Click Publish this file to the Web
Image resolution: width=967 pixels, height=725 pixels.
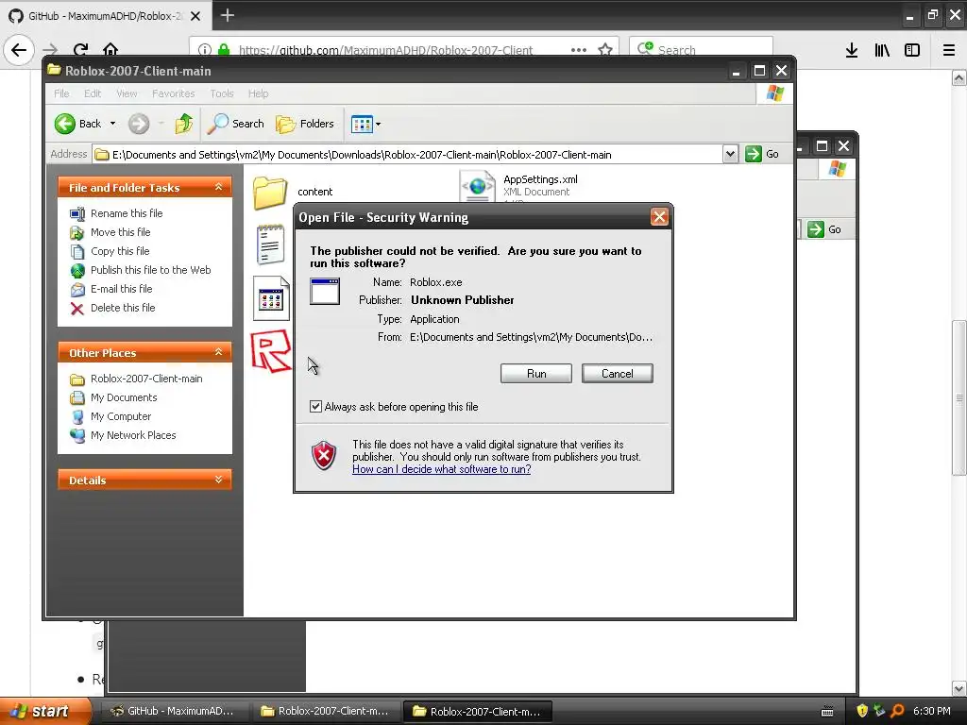pyautogui.click(x=150, y=270)
